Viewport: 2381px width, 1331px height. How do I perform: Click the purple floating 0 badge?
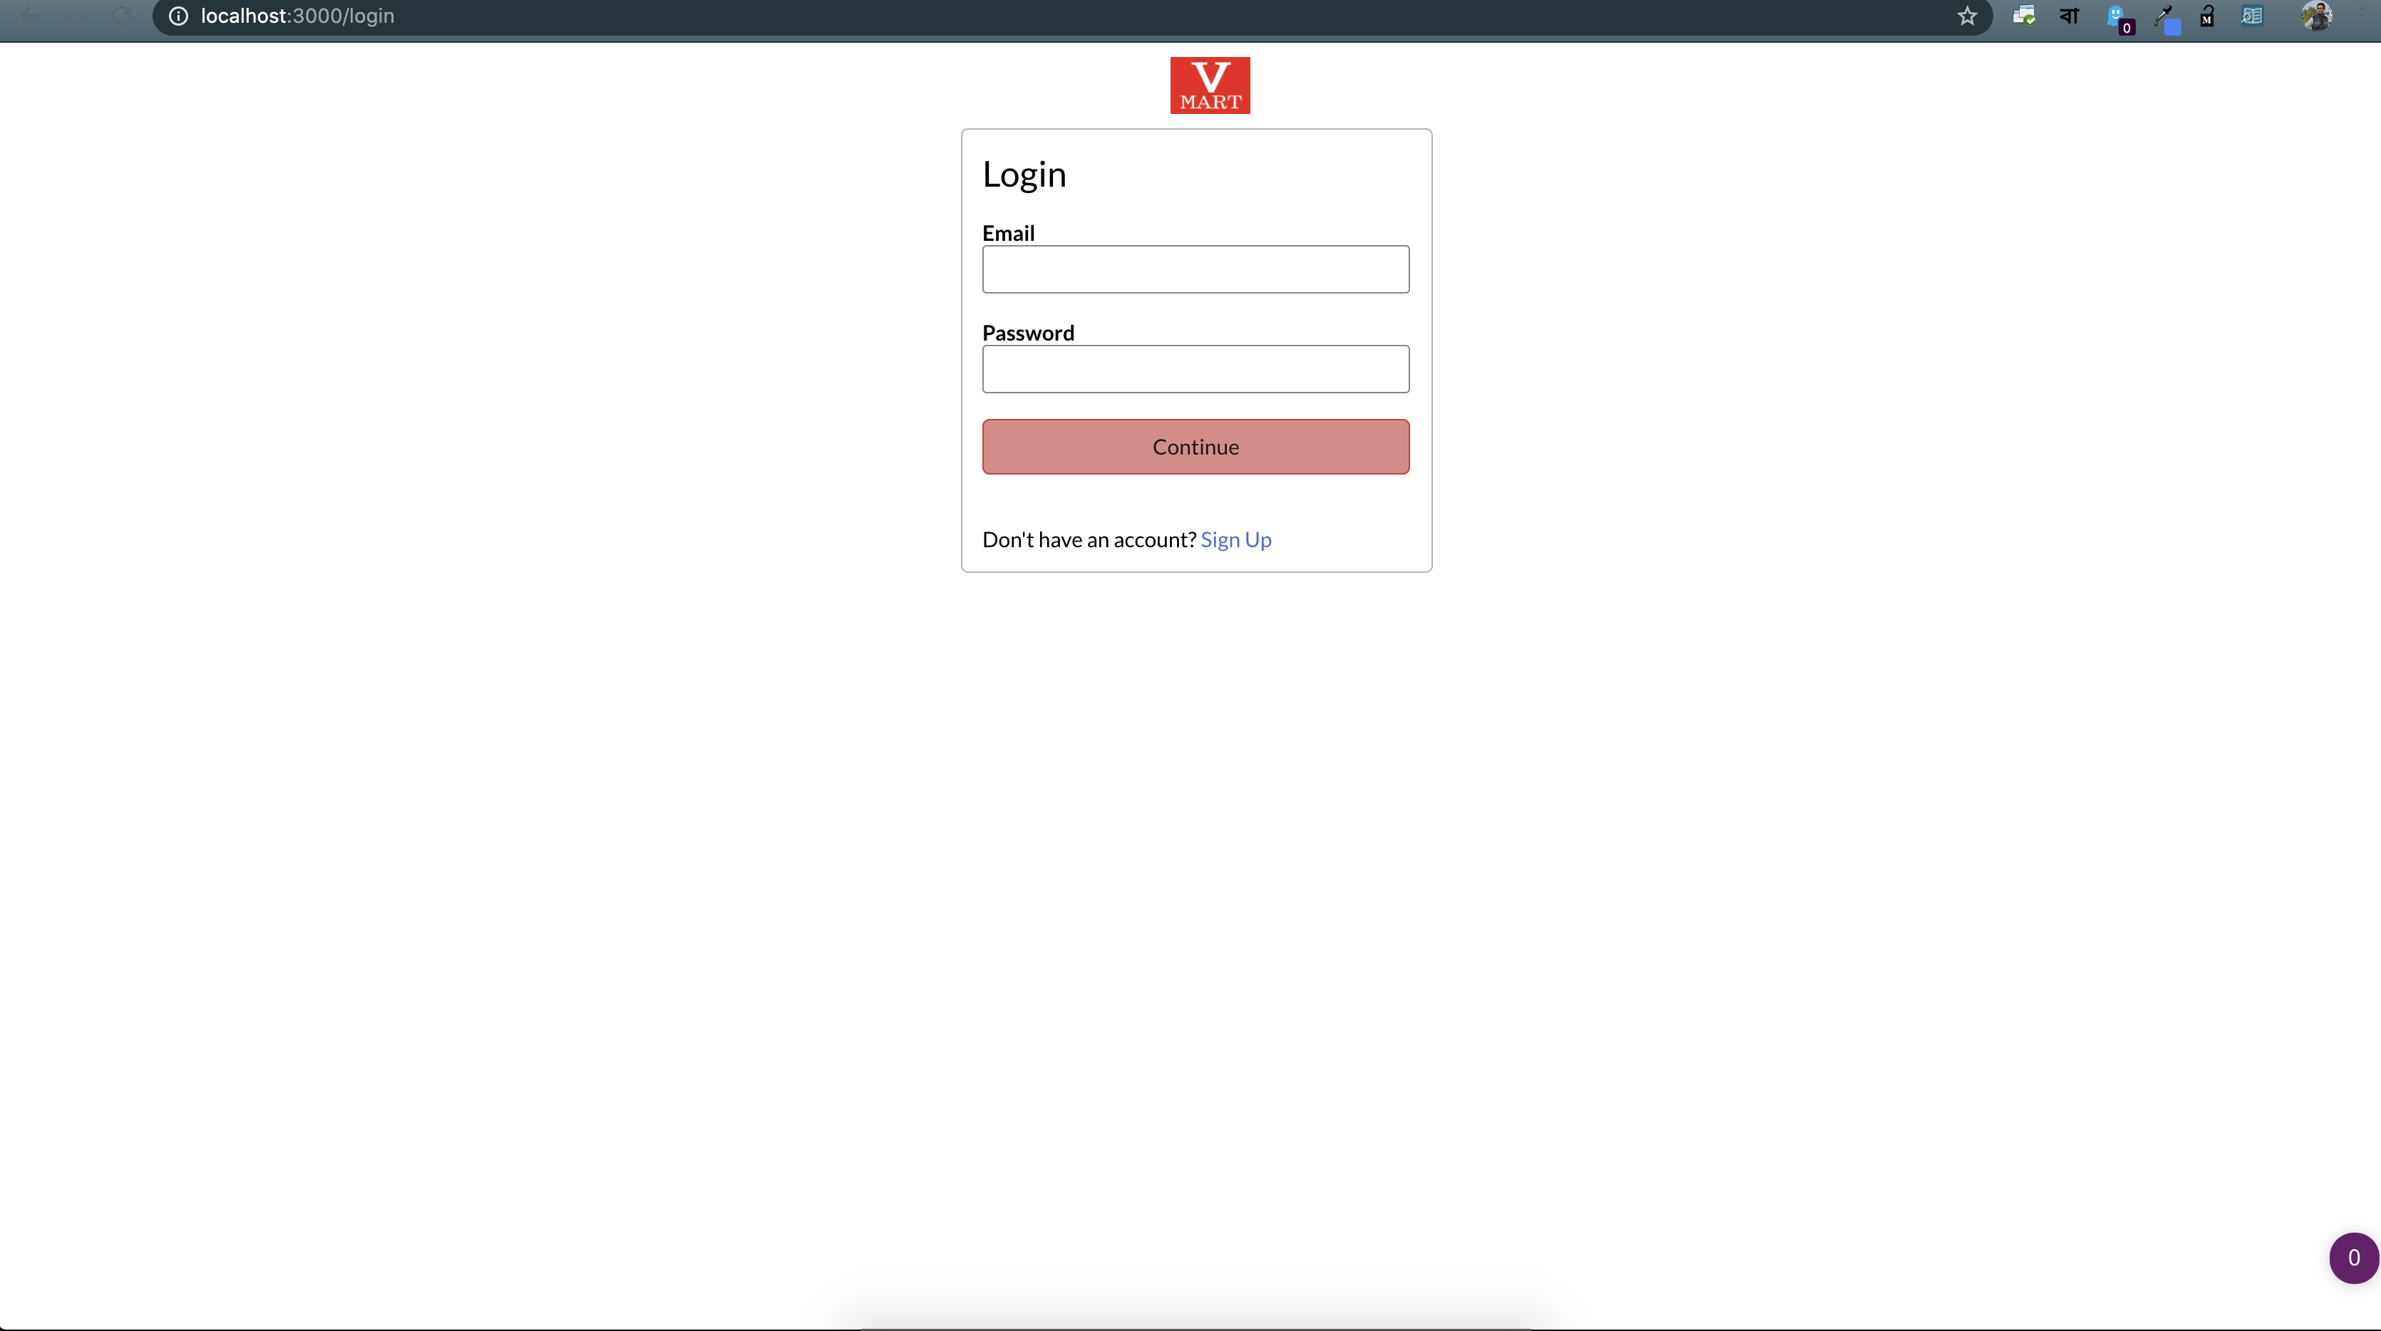coord(2353,1258)
